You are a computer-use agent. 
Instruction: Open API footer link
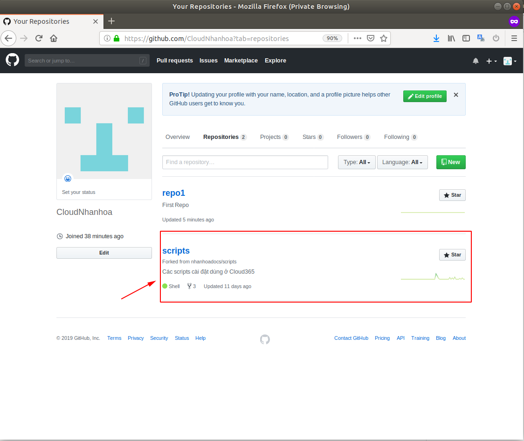click(x=400, y=338)
